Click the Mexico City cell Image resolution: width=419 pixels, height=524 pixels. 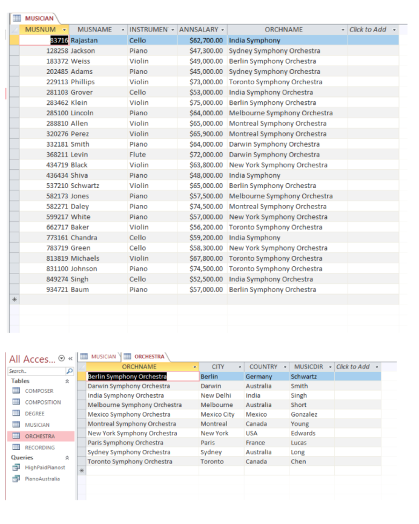222,414
